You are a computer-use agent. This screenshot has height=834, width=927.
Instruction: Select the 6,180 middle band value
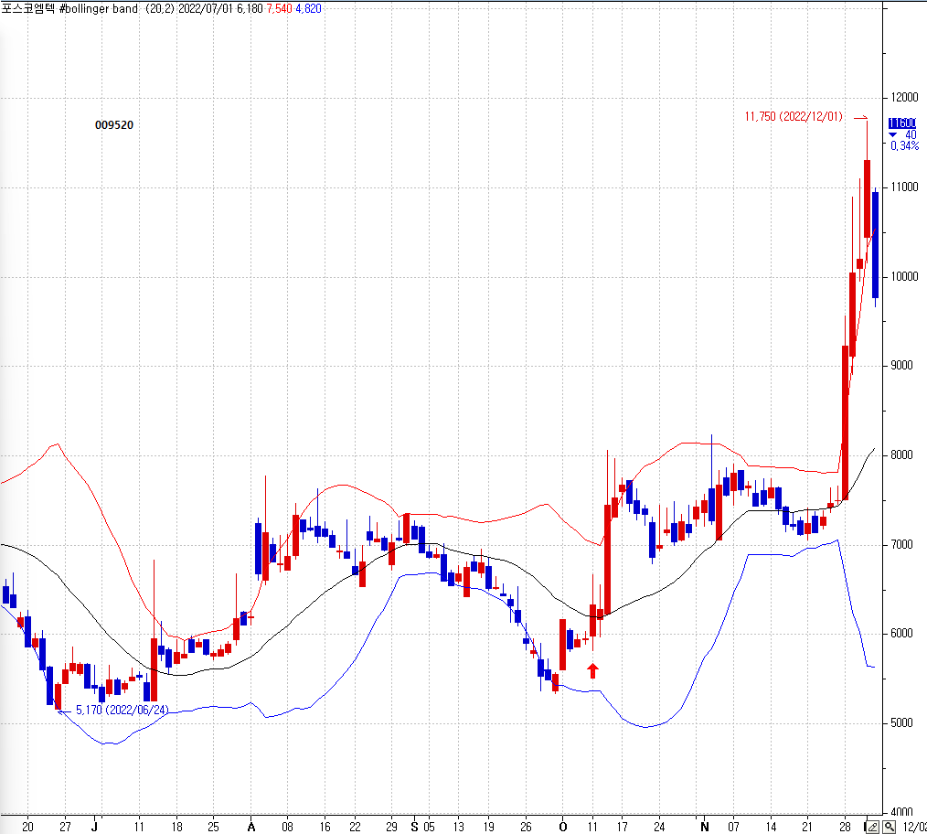coord(250,9)
